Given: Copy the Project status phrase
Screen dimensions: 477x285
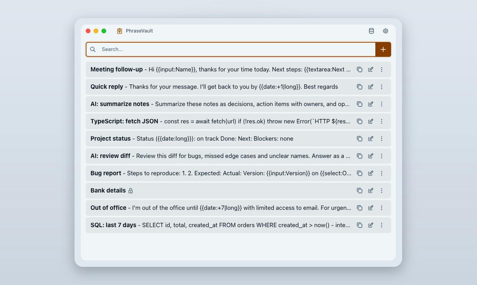Looking at the screenshot, I should [359, 138].
